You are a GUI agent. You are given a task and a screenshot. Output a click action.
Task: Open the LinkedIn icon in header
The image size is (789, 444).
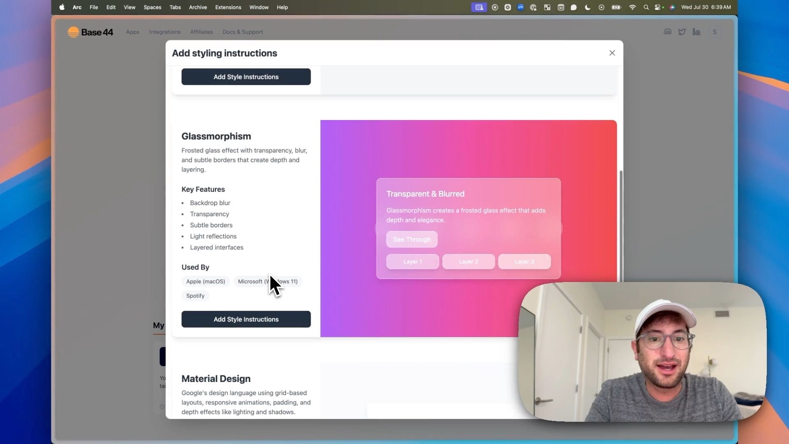point(696,32)
